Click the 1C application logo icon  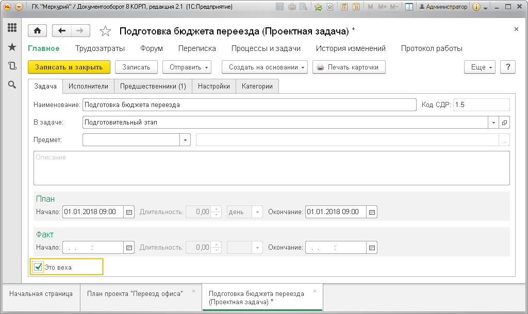[7, 7]
